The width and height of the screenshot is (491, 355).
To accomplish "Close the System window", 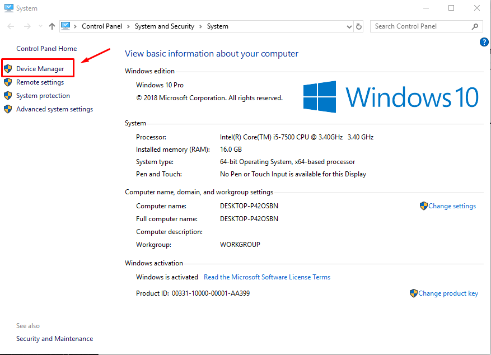I will click(477, 8).
